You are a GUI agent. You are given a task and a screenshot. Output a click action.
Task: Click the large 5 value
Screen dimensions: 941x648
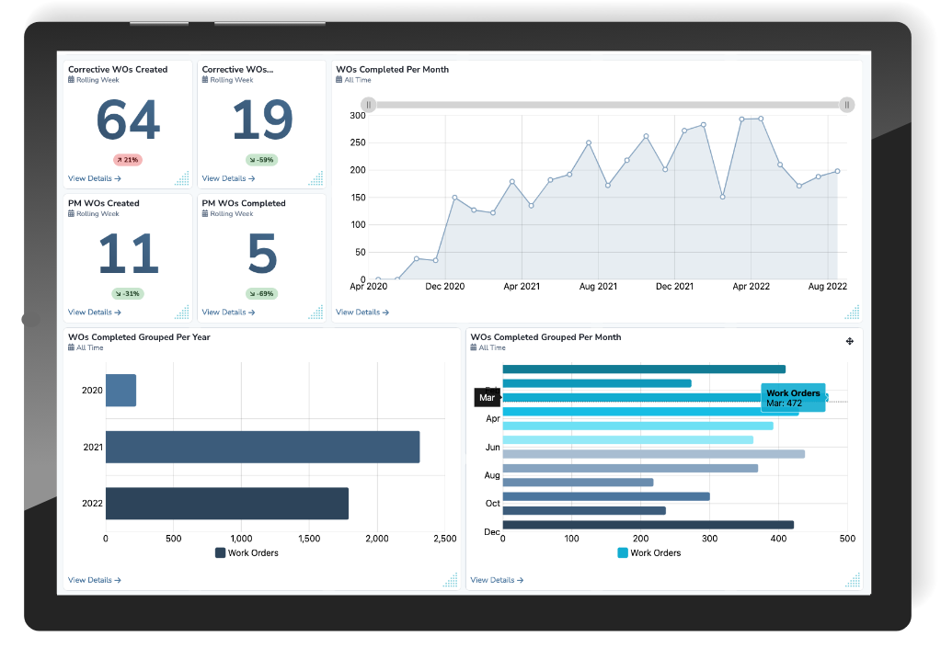click(262, 254)
